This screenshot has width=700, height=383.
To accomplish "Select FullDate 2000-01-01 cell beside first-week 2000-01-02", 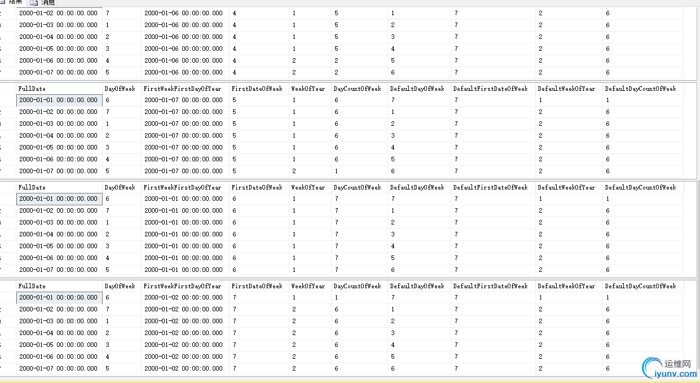I will [x=59, y=297].
